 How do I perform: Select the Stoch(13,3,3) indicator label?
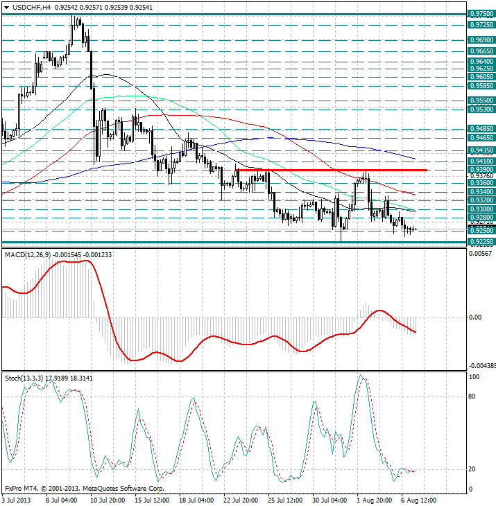(x=24, y=378)
